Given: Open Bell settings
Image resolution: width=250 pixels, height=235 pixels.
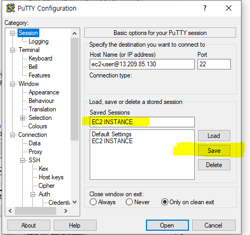Looking at the screenshot, I should click(33, 67).
